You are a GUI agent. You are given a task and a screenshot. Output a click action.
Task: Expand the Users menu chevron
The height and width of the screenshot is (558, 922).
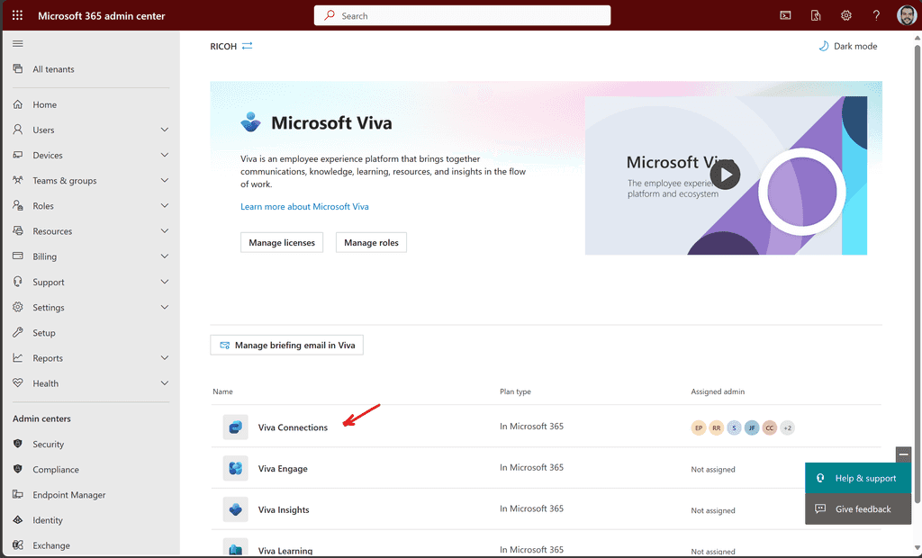click(165, 130)
